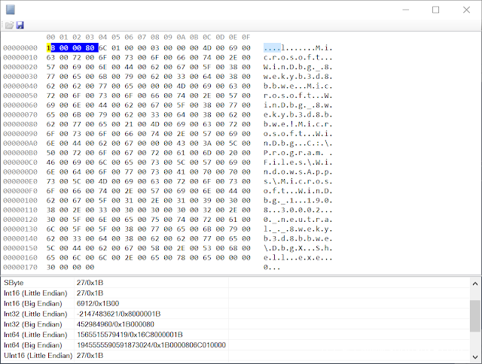The width and height of the screenshot is (482, 364).
Task: Click row offset 00000010
Action: click(20, 57)
